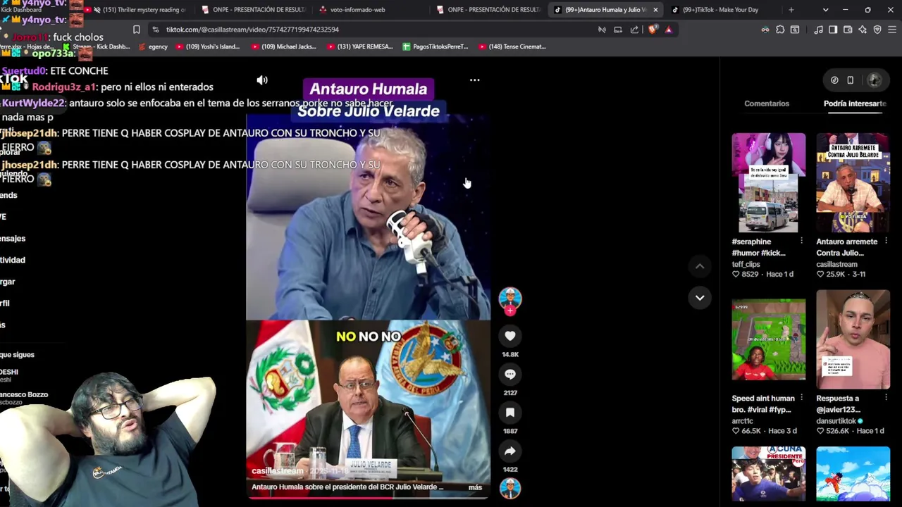Click the share icon in the address bar
This screenshot has height=507, width=902.
point(635,30)
